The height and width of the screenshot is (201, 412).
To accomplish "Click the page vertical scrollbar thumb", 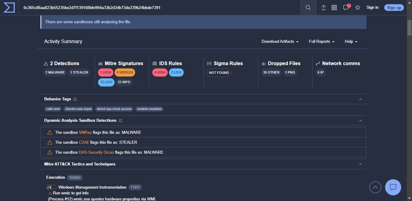I will tap(409, 28).
